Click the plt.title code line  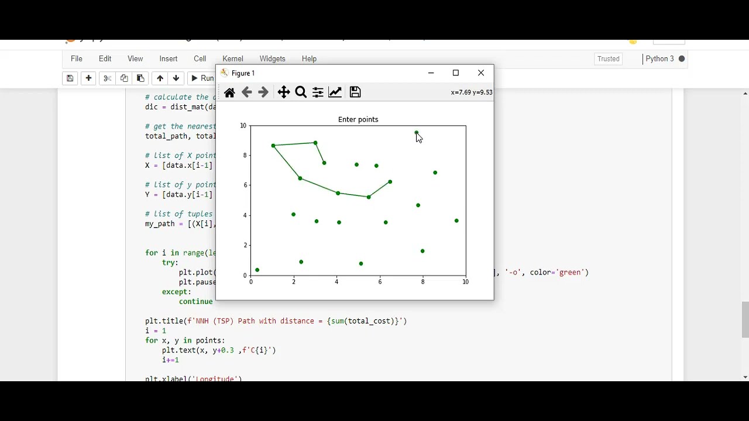tap(276, 321)
